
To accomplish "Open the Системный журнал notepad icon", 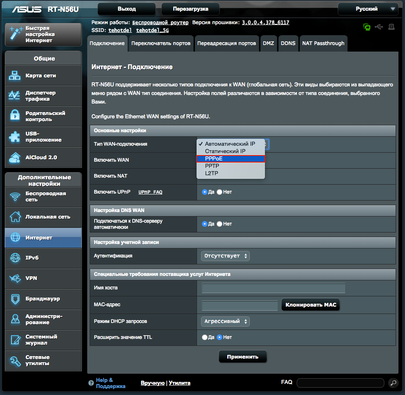I will 16,339.
